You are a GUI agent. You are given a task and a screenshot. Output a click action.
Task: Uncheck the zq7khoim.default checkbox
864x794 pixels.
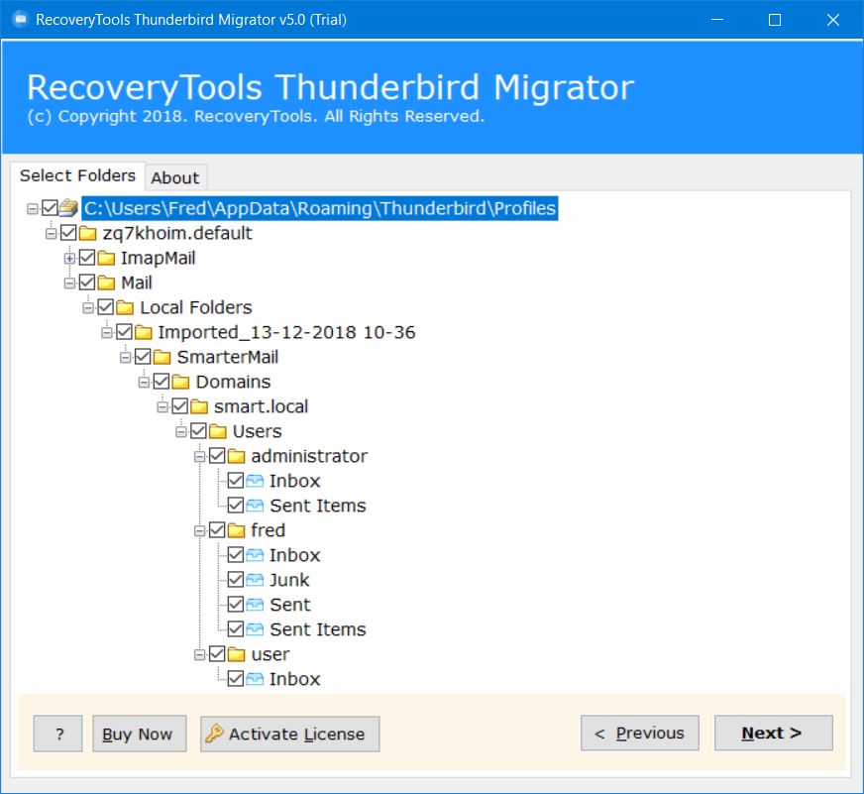68,233
